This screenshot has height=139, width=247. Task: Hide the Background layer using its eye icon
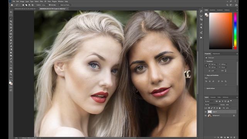[206, 116]
